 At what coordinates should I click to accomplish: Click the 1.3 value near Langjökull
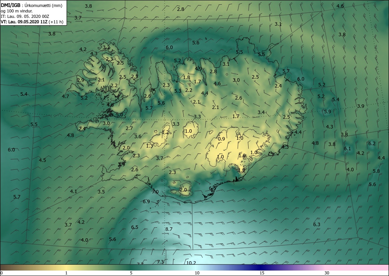click(x=149, y=146)
